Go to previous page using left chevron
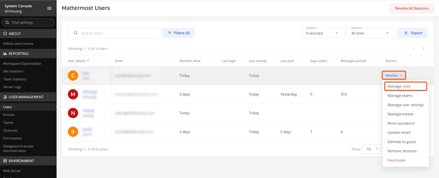The image size is (439, 178). point(413,48)
